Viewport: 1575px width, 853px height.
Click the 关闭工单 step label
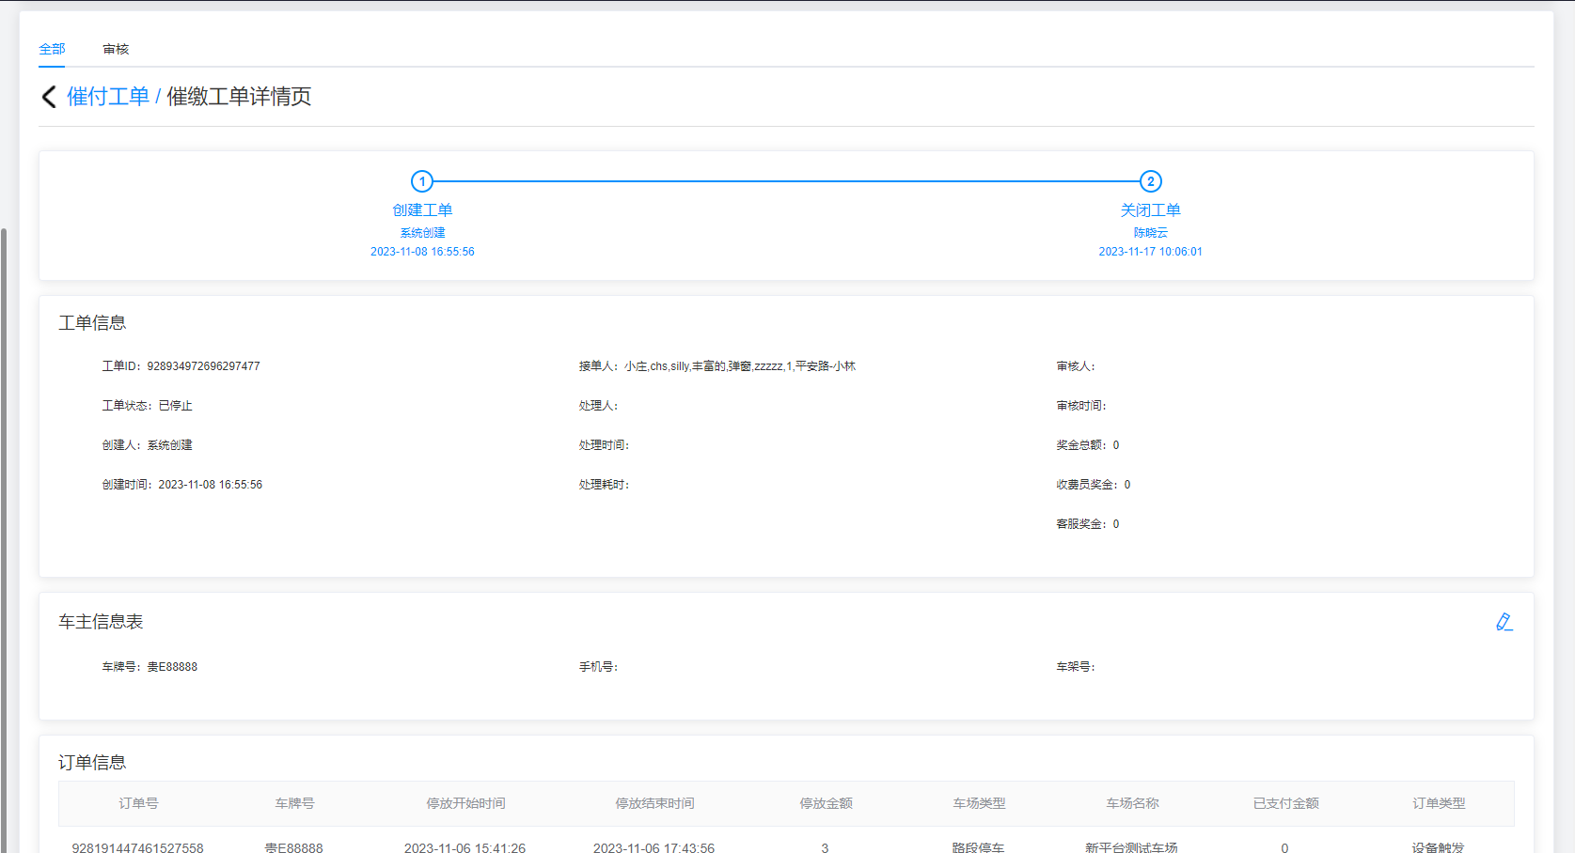pyautogui.click(x=1150, y=210)
